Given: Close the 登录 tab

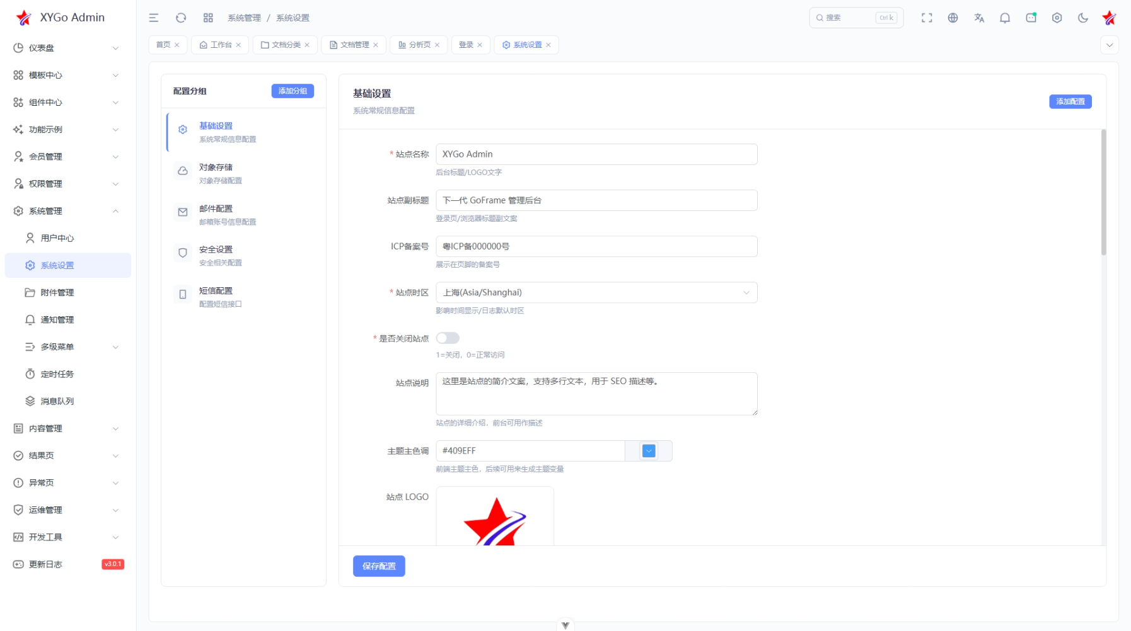Looking at the screenshot, I should coord(480,45).
